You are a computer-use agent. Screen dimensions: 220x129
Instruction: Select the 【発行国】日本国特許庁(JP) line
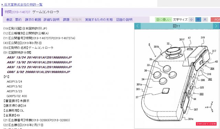(25, 28)
